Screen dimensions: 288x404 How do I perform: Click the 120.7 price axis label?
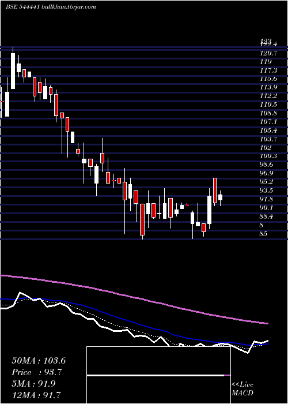(x=268, y=53)
